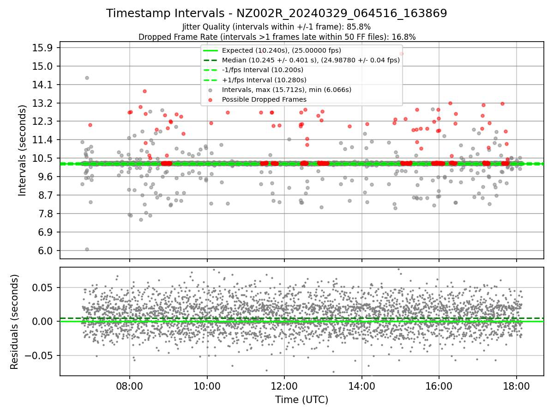Viewport: 554px width, 416px height.
Task: Select the "Jitter Quality" subtitle line
Action: click(277, 27)
